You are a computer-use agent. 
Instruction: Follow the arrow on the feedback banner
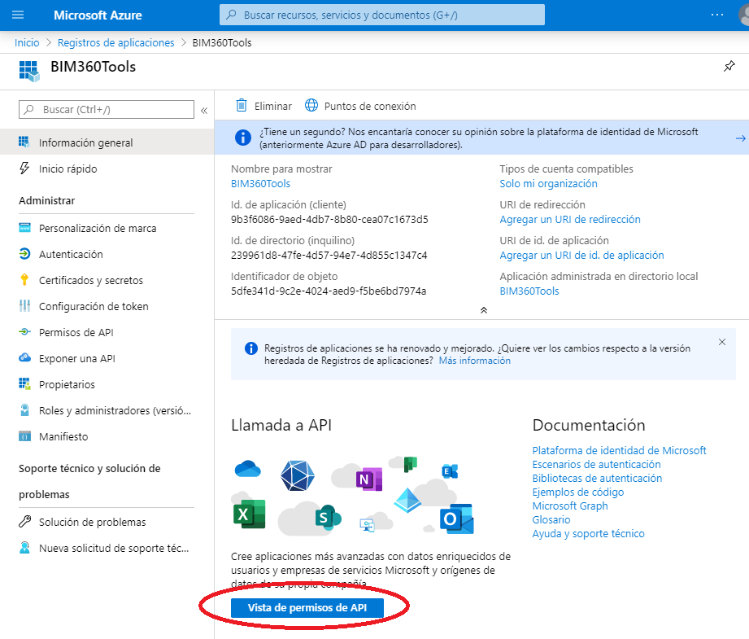click(x=740, y=138)
